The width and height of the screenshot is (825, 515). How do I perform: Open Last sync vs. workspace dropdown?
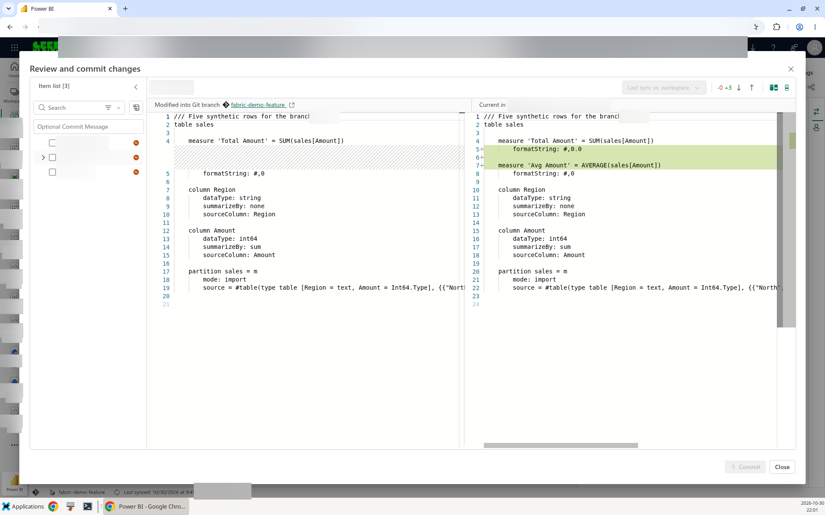[664, 88]
